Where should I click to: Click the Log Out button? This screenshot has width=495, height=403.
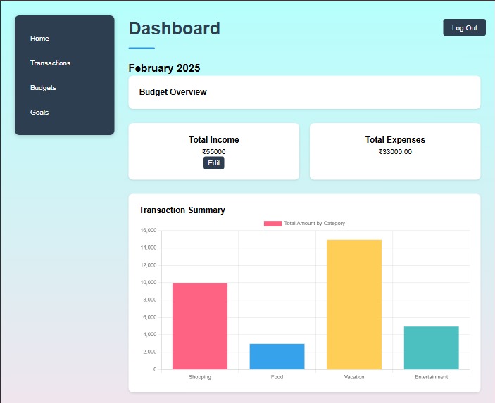click(x=464, y=28)
